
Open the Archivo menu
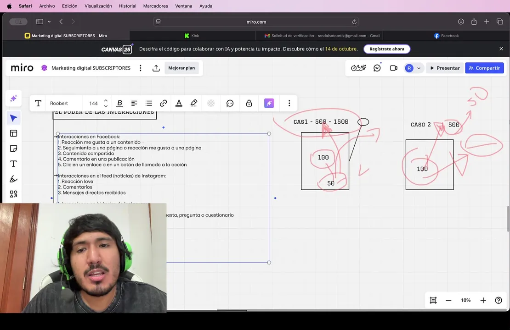pos(47,6)
